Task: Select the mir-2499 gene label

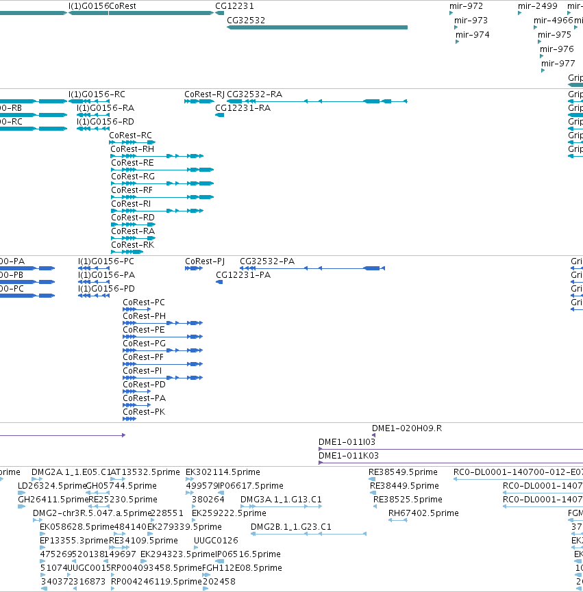Action: (537, 6)
